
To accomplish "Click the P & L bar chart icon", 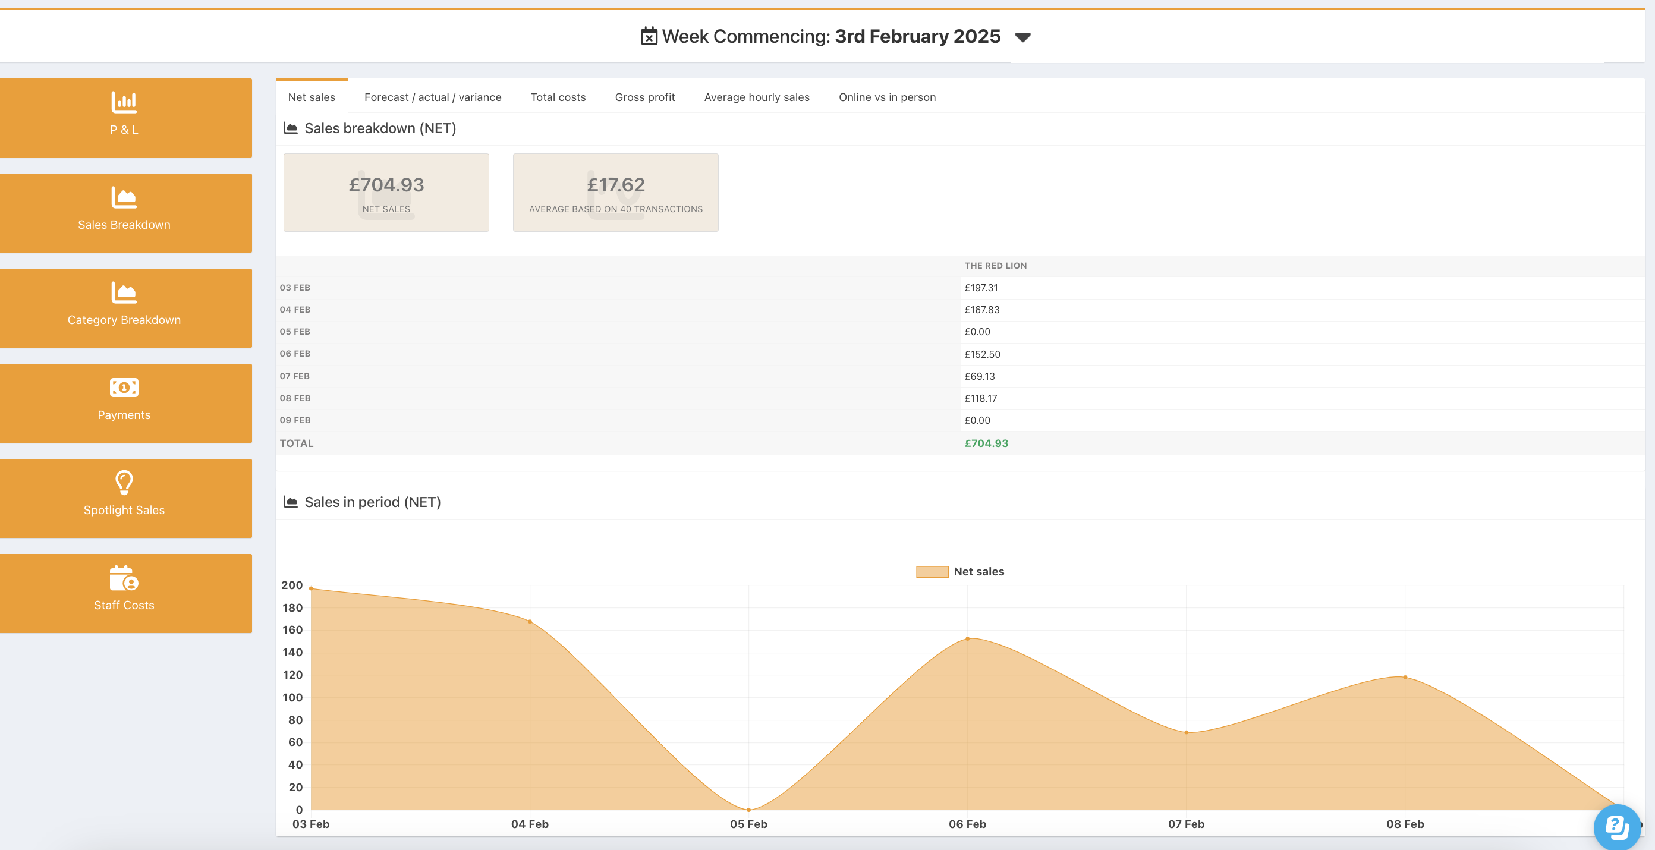I will pyautogui.click(x=124, y=102).
